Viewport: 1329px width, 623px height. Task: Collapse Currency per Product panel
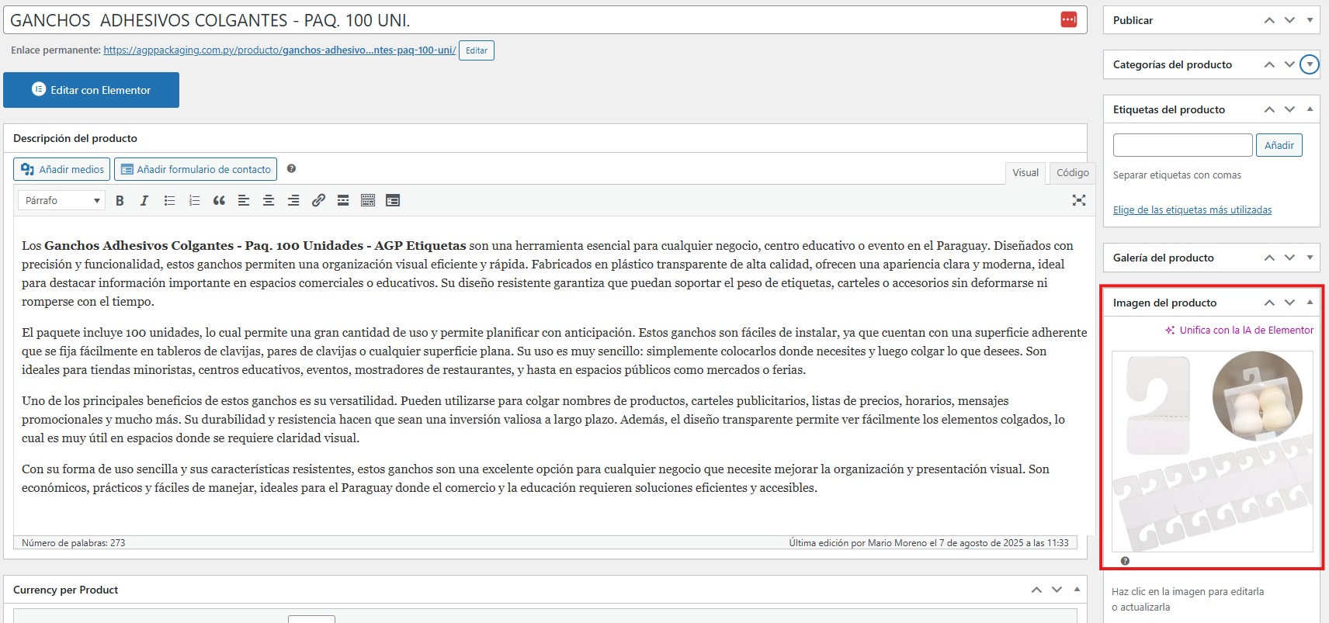[1077, 590]
